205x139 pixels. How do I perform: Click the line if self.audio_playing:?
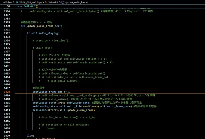click(43, 33)
